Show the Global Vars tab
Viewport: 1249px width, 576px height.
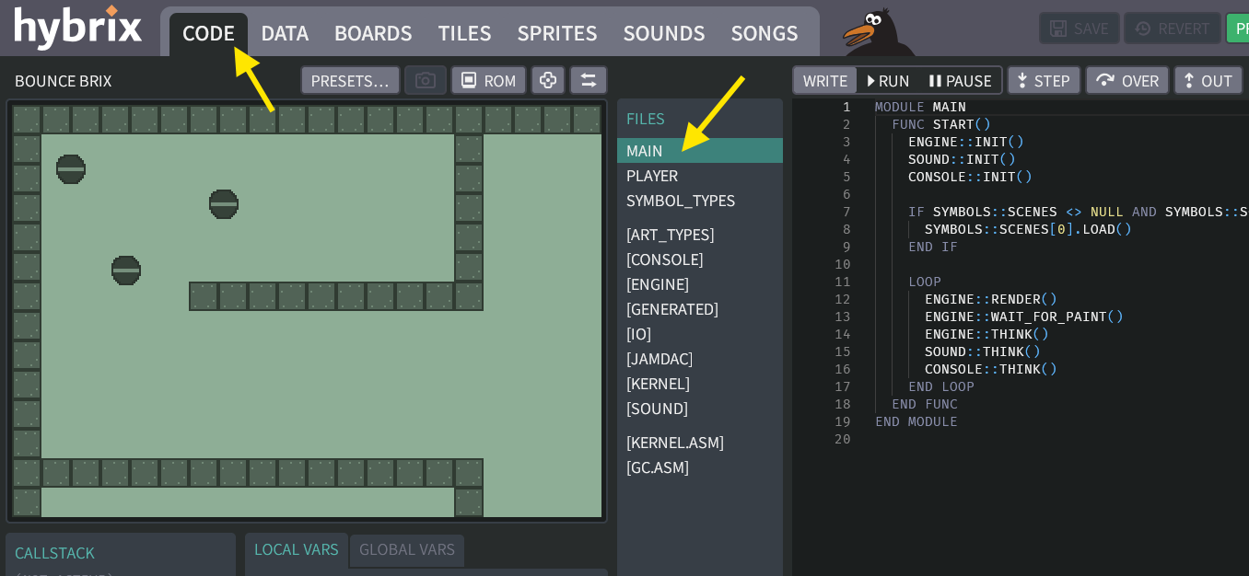click(x=406, y=549)
